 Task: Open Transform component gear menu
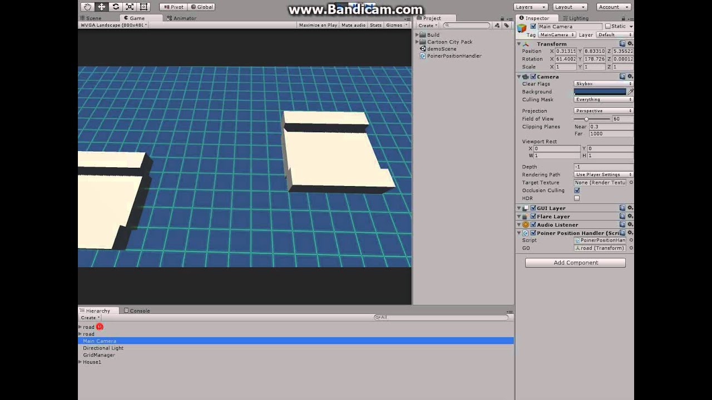pos(630,43)
